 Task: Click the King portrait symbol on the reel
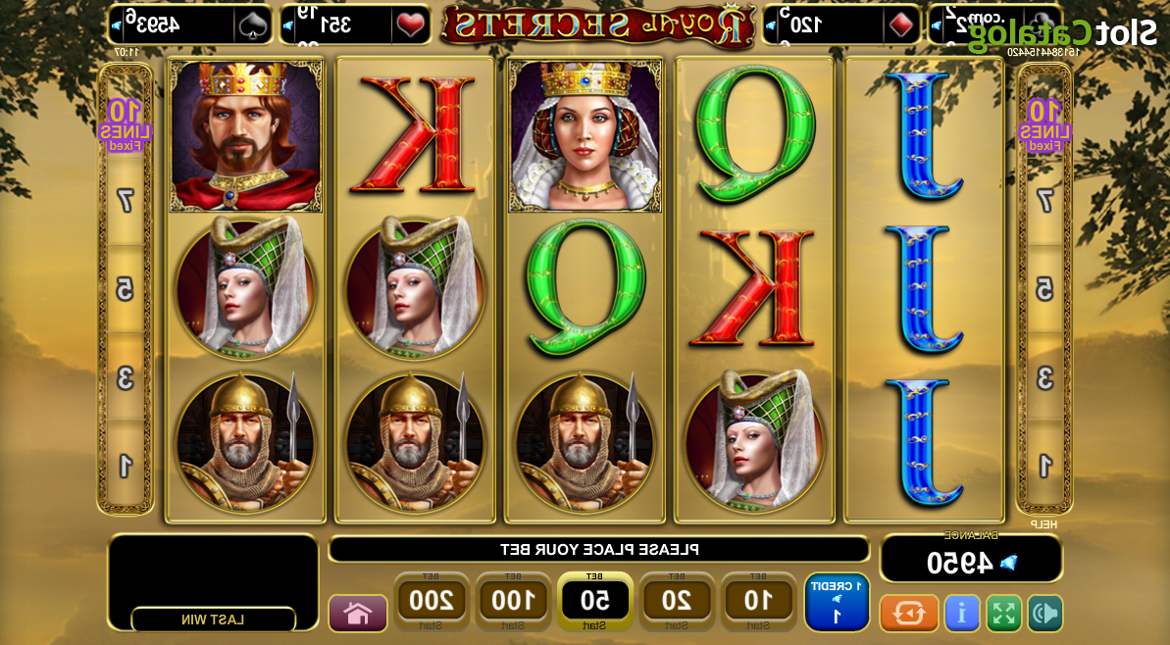coord(245,135)
